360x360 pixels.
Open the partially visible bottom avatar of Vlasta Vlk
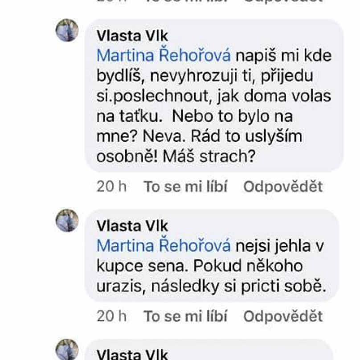[x=67, y=349]
